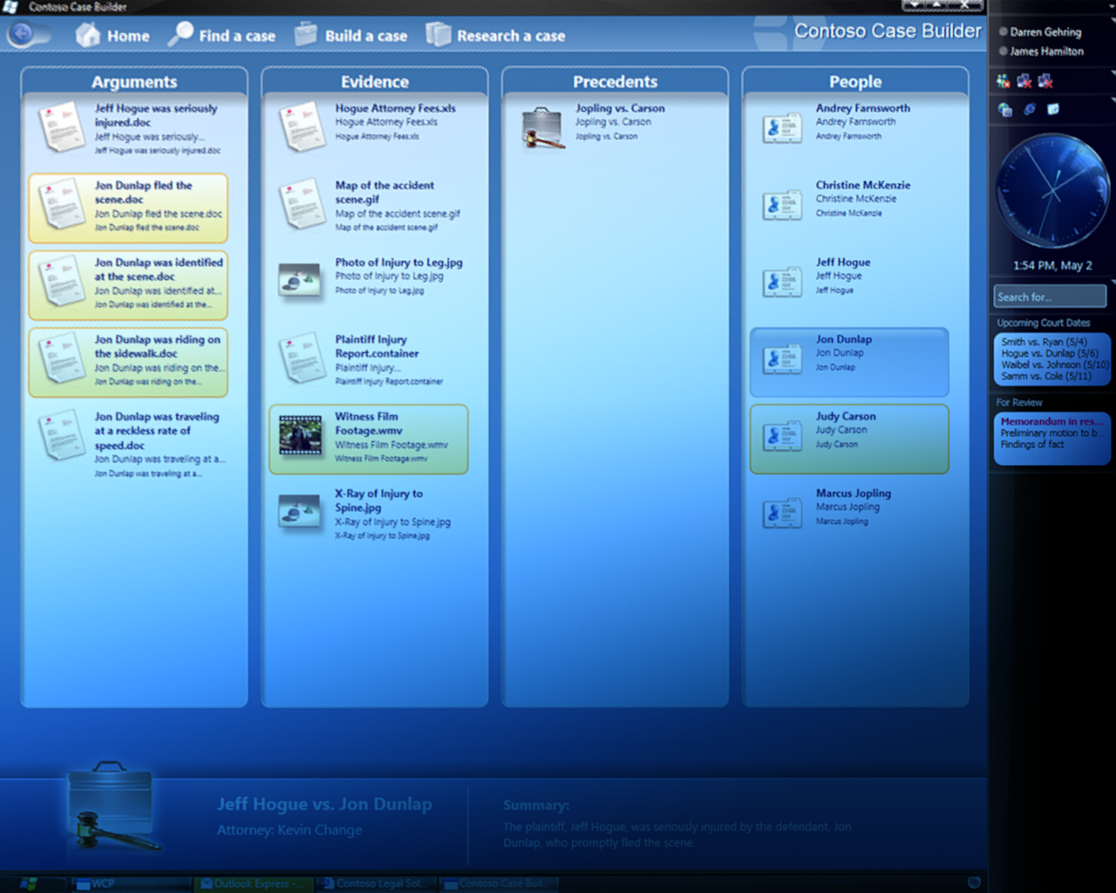1116x893 pixels.
Task: Click the analog clock gadget
Action: [x=1052, y=190]
